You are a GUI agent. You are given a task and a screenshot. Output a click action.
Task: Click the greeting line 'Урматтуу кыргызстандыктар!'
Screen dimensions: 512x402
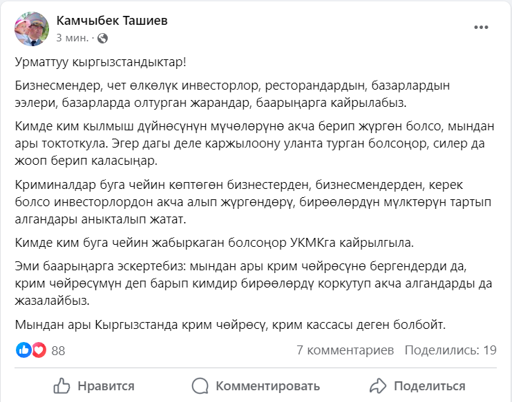click(100, 62)
